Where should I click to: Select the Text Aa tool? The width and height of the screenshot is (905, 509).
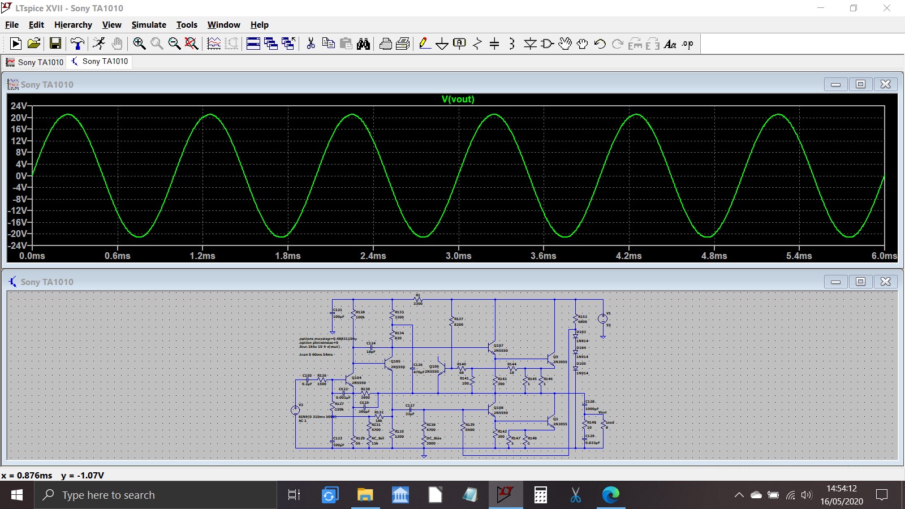[670, 44]
